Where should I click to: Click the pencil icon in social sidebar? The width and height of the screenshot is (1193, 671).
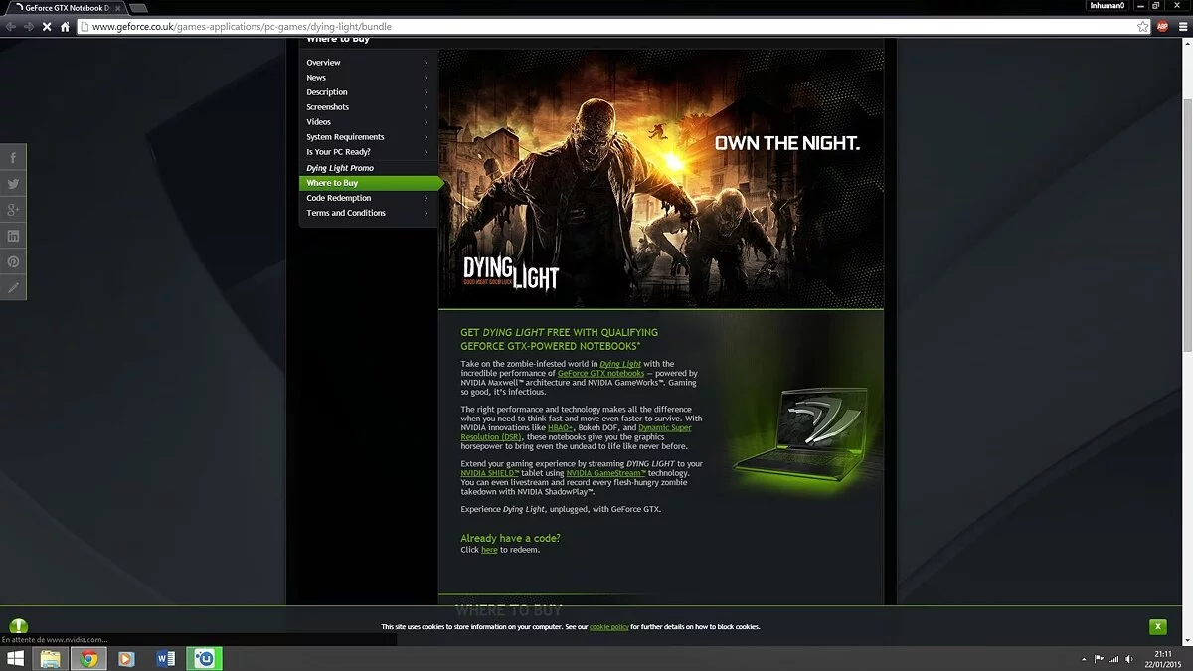(x=13, y=287)
